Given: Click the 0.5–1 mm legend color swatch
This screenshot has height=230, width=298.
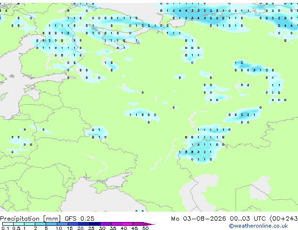Looking at the screenshot, I should 19,224.
